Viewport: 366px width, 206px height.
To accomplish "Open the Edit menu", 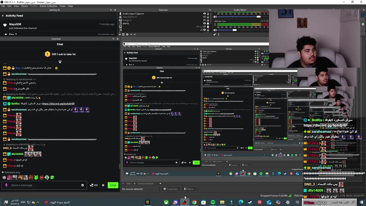I will (9, 6).
